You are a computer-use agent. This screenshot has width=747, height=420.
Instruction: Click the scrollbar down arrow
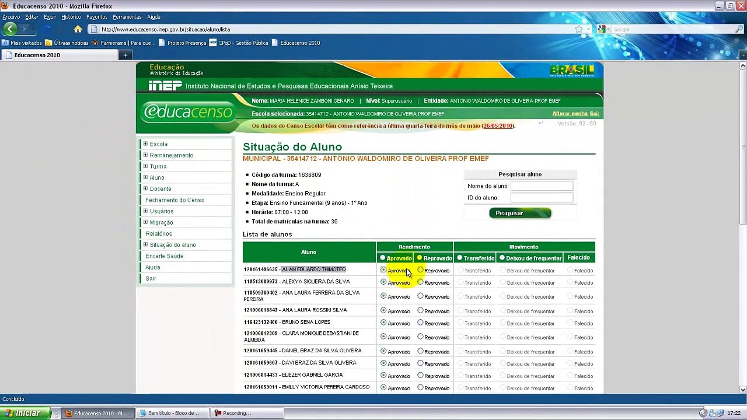(743, 390)
